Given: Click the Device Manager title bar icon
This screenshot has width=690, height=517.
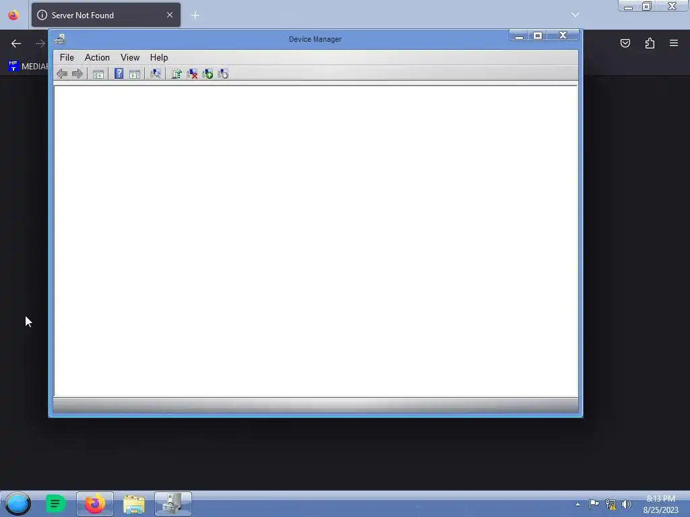Looking at the screenshot, I should click(x=60, y=39).
